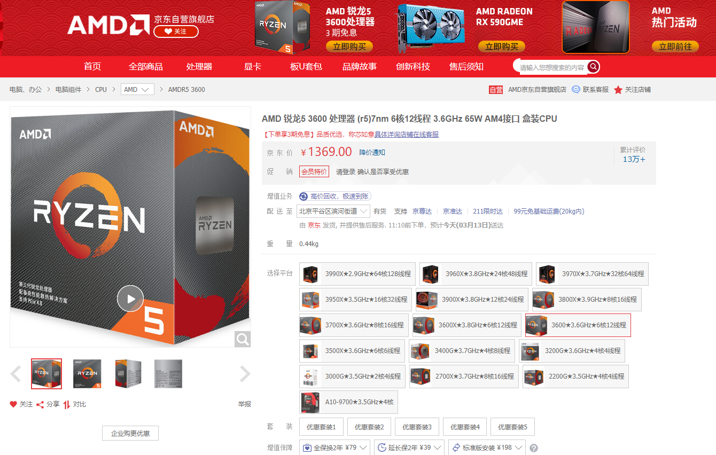
Task: Select the 3960X 3.8GHz 24核48线程 option
Action: pyautogui.click(x=476, y=273)
